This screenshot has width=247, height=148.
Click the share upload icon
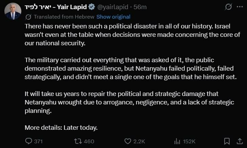tap(239, 141)
